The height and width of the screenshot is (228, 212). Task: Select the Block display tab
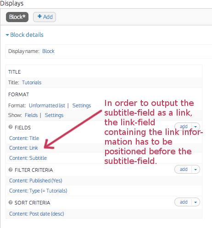pos(17,17)
